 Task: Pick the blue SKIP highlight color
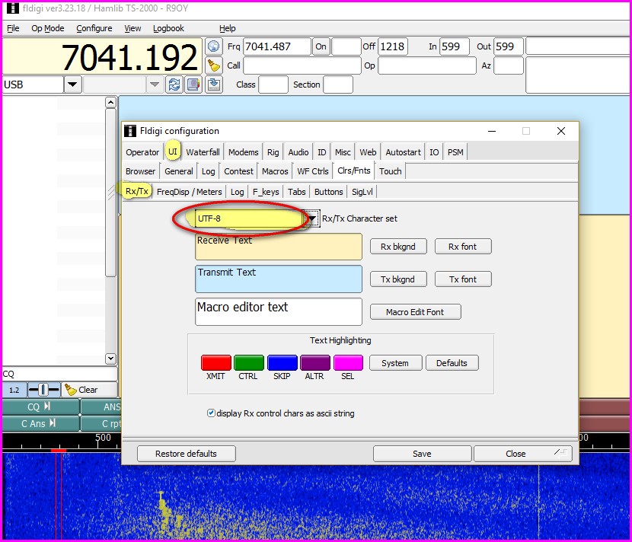pyautogui.click(x=282, y=363)
